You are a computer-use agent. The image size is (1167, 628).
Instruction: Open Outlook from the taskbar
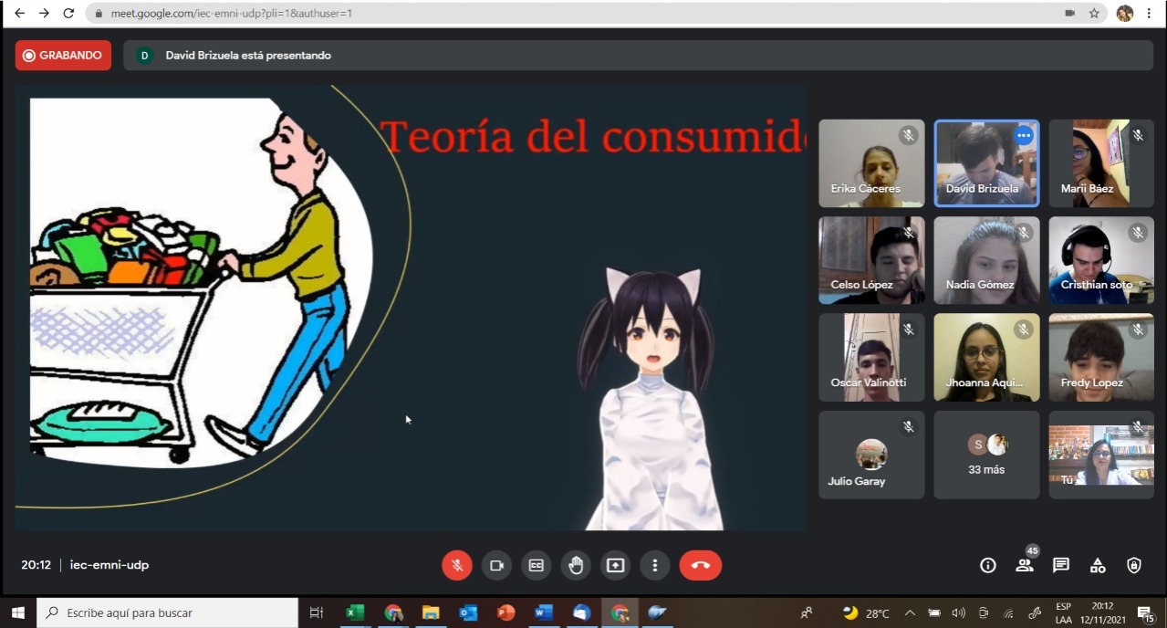point(468,612)
